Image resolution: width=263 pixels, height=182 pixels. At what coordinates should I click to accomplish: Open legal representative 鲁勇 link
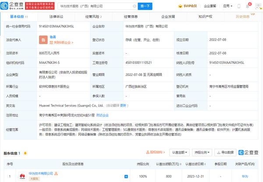(x=53, y=37)
